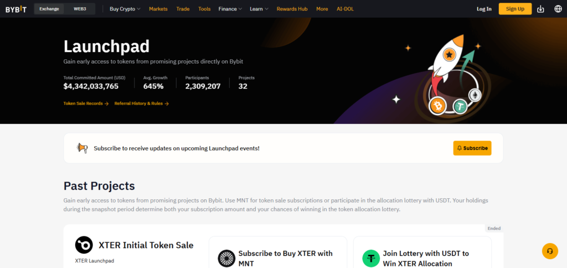The image size is (567, 268).
Task: Open the customer support headset button
Action: pyautogui.click(x=550, y=251)
